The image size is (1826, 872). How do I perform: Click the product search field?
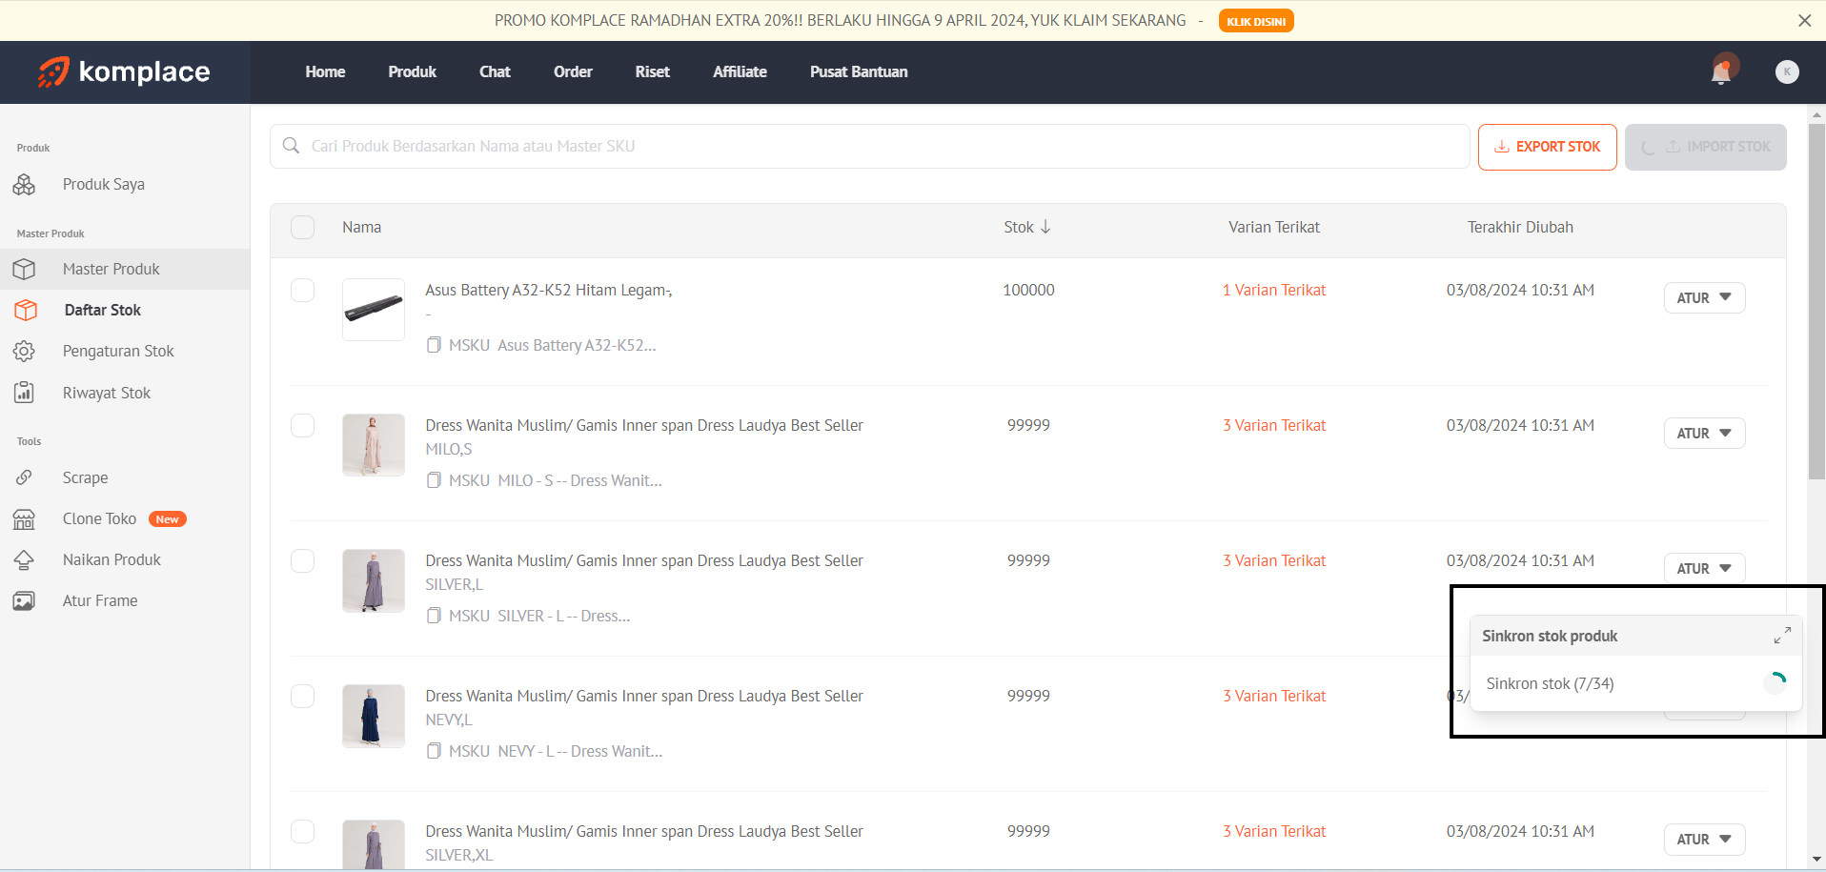[x=869, y=146]
